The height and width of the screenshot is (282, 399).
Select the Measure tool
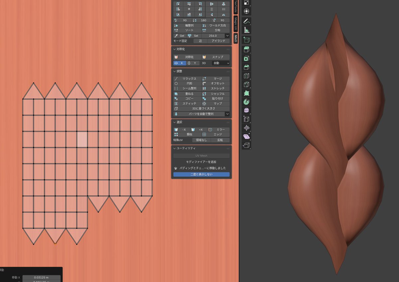246,30
